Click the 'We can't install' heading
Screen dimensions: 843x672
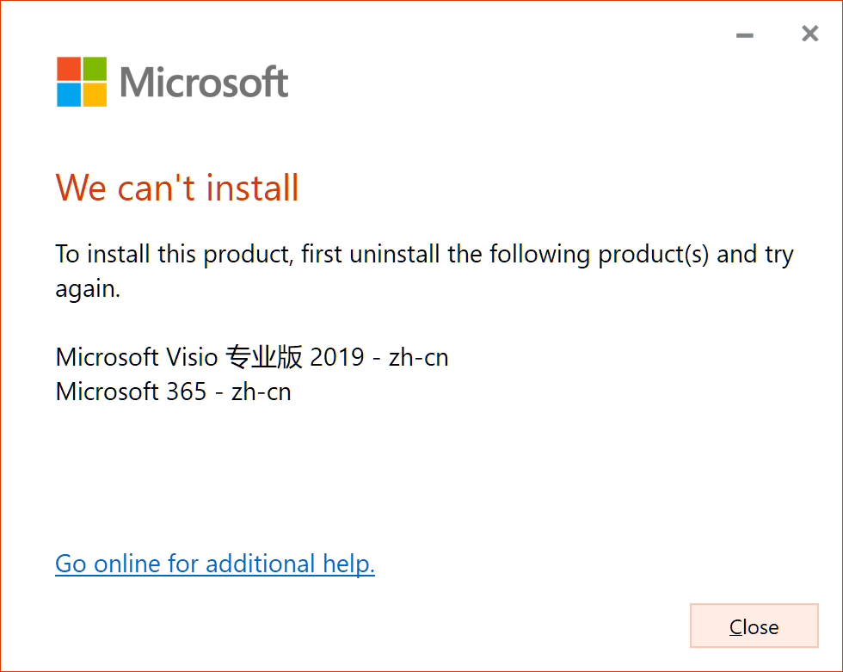coord(176,188)
